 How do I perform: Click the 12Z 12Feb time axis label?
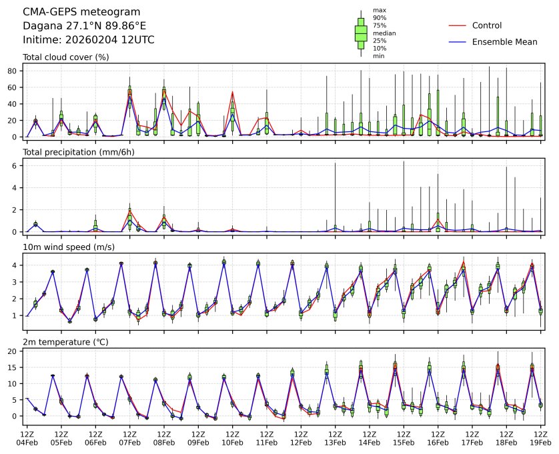(x=301, y=438)
